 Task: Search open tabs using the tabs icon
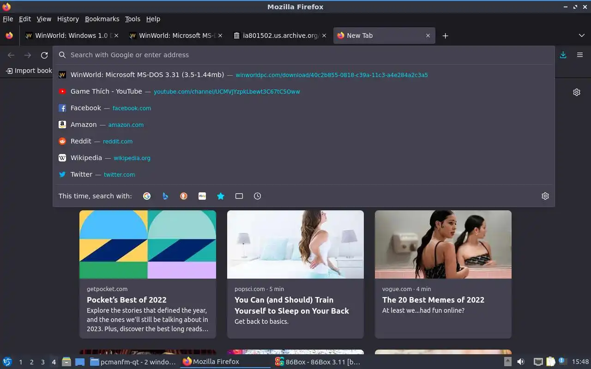pos(239,196)
